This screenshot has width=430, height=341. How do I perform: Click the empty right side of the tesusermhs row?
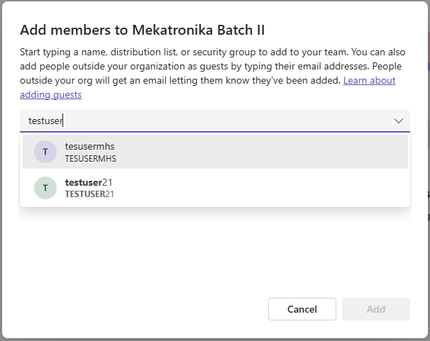point(319,152)
